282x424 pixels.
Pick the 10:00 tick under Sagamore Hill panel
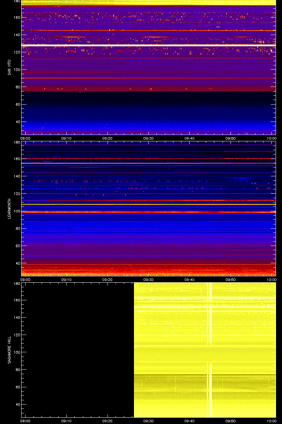(271, 421)
